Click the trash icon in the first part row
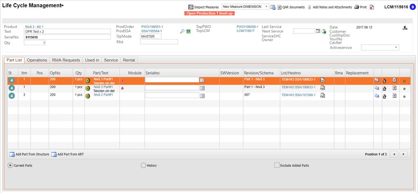418x193 pixels. [x=385, y=80]
